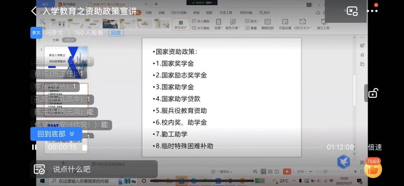
Task: Pause the replay video
Action: [34, 147]
